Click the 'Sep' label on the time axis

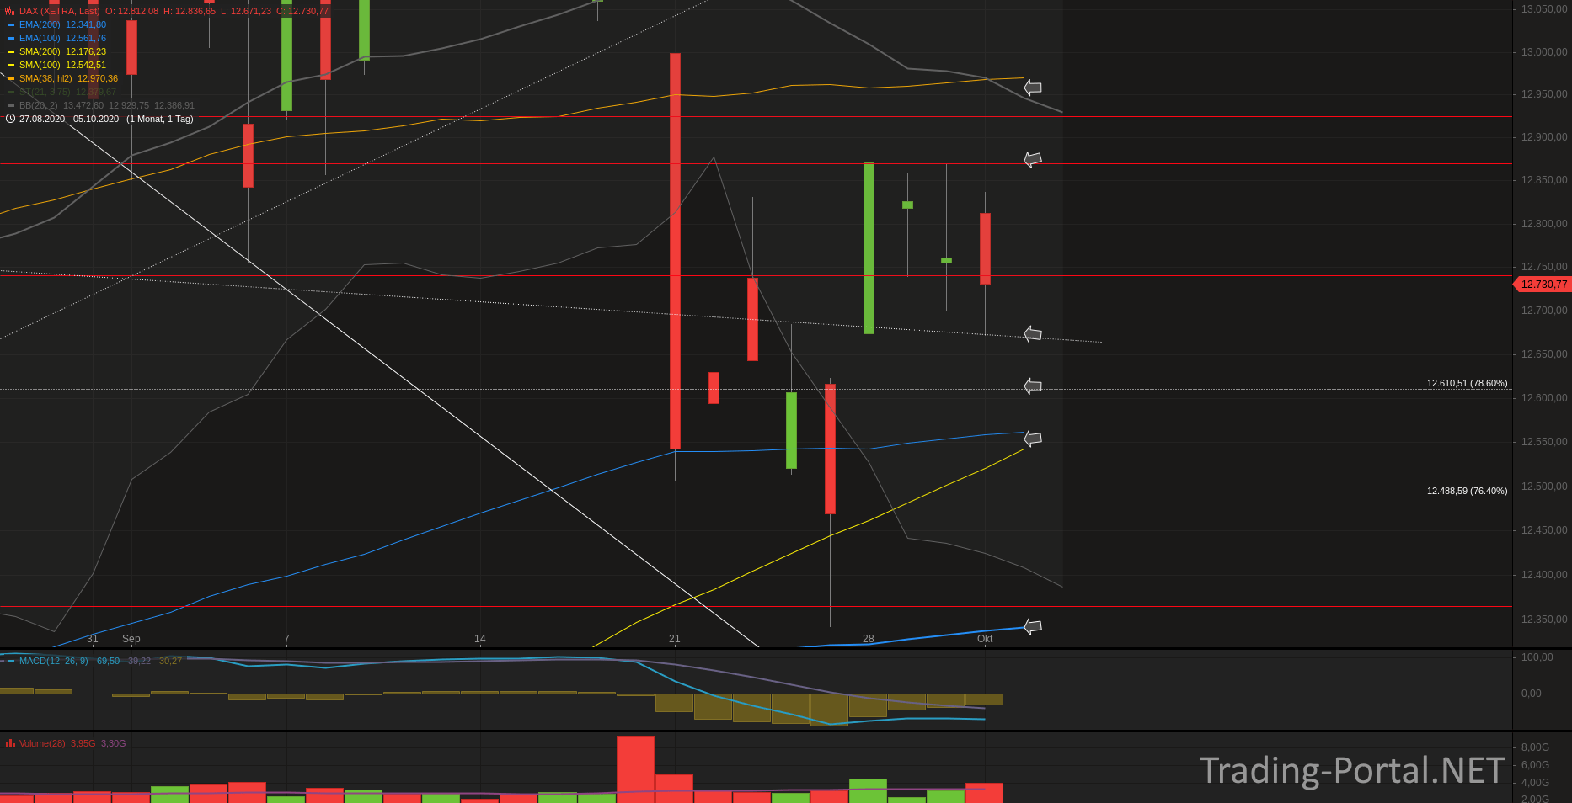pyautogui.click(x=131, y=639)
